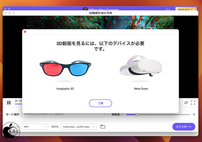Click the HitPaw Video Converter app logo
Viewport: 202px width, 142px height.
pos(85,9)
